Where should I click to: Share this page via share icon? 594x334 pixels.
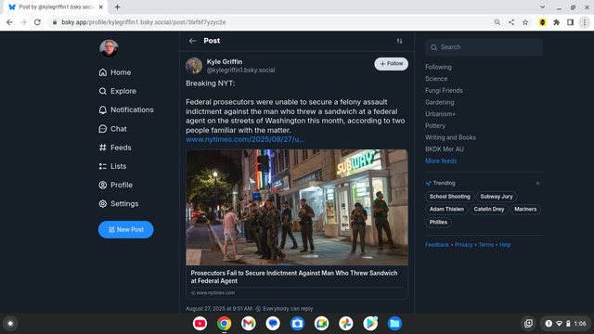(511, 22)
